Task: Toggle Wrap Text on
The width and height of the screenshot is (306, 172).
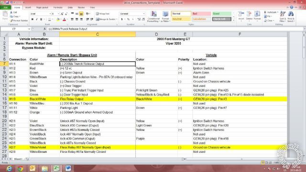Action: tap(103, 14)
